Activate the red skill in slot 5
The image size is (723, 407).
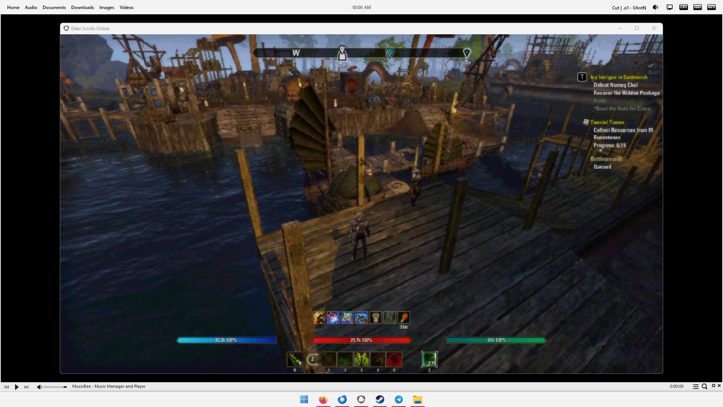394,360
